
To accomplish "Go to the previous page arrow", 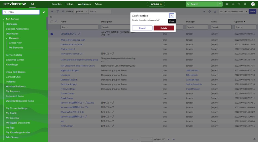I will pos(138,139).
